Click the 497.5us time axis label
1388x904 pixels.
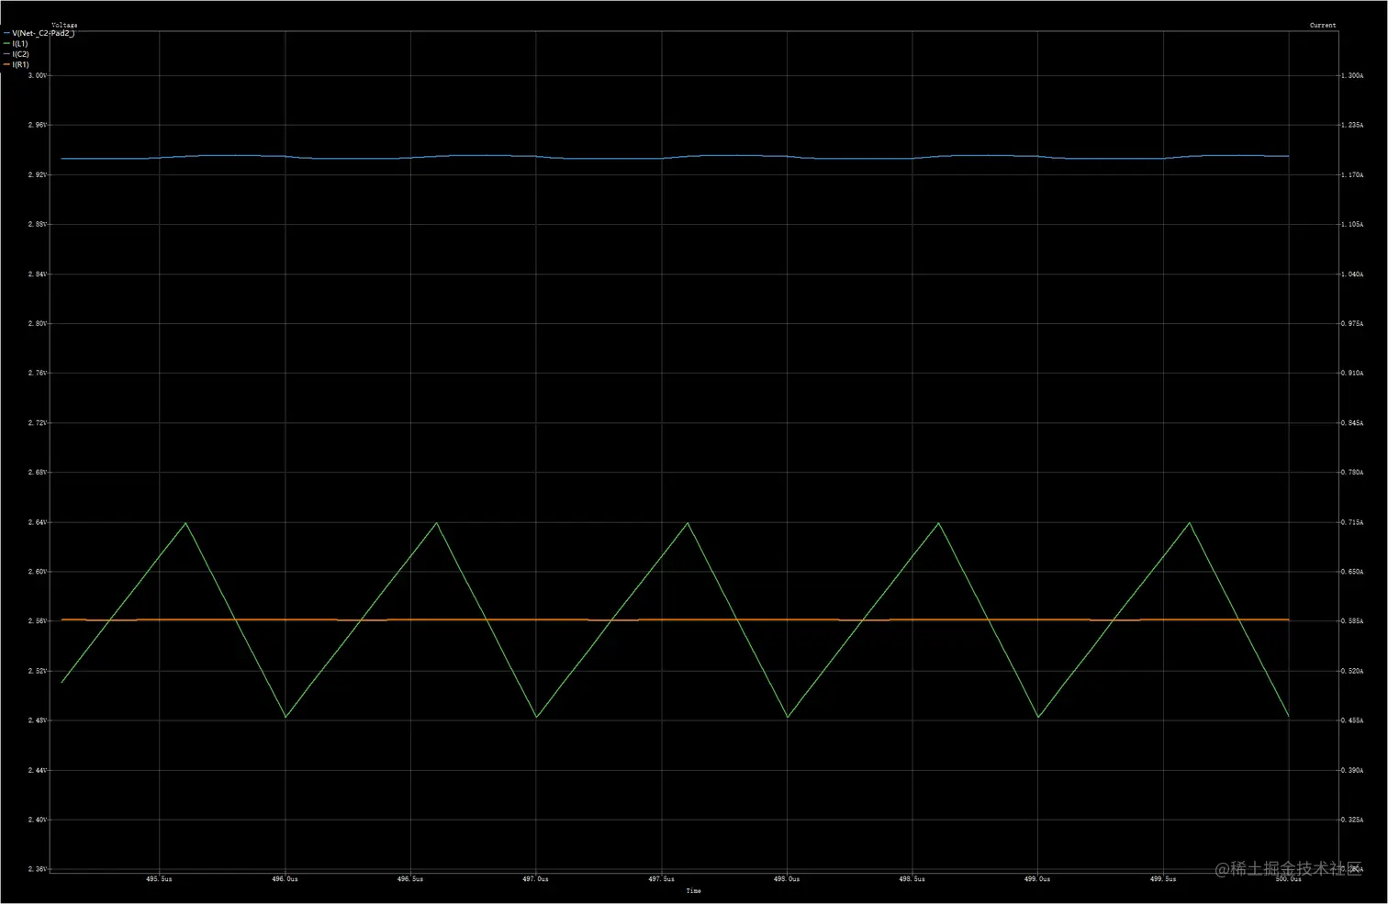pos(661,879)
